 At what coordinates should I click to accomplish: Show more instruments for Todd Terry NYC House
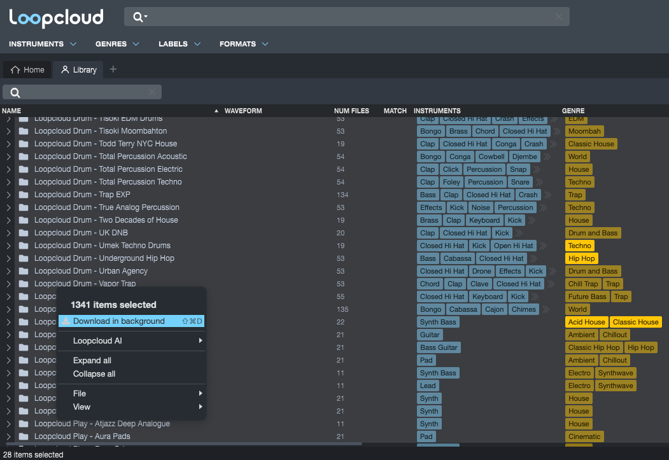point(553,144)
